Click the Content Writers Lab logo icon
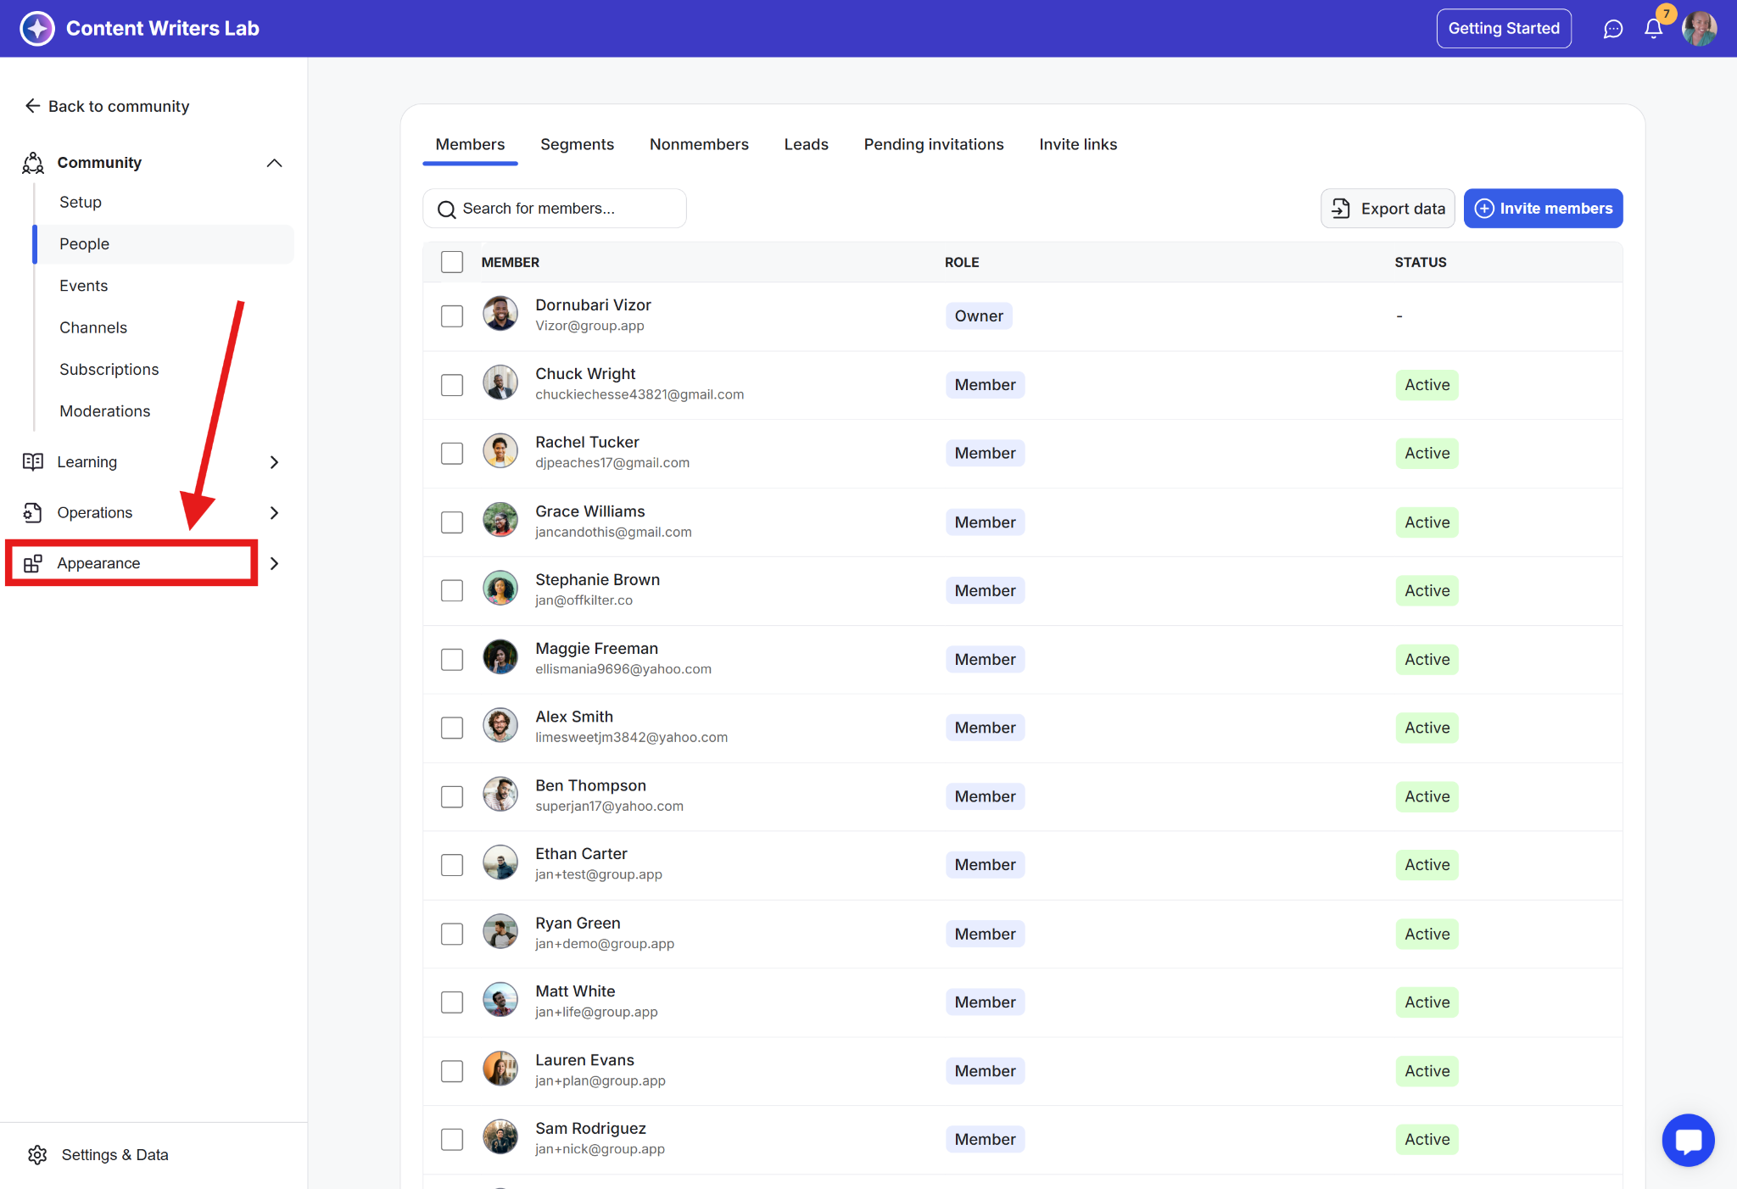Viewport: 1737px width, 1189px height. 37,28
